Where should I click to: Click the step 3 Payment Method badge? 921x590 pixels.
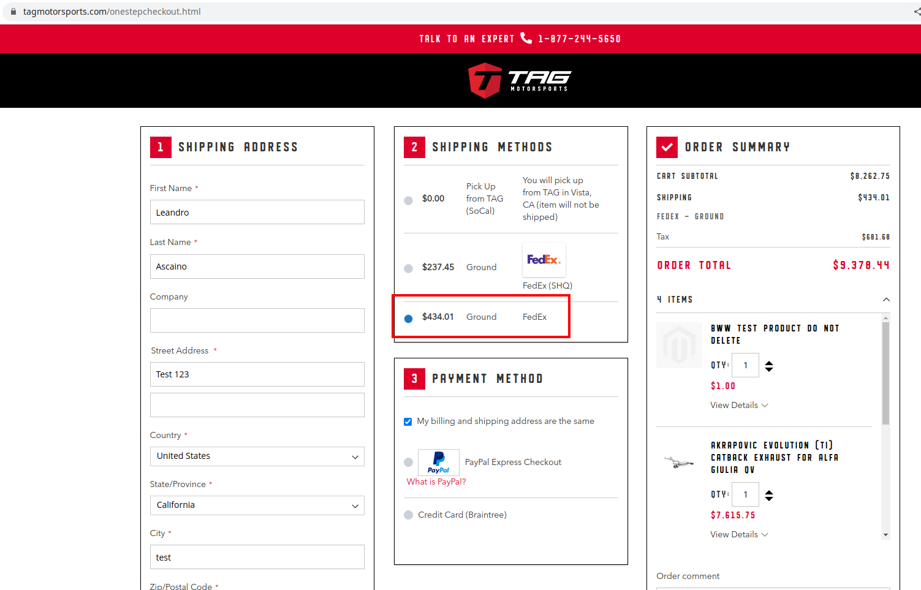pyautogui.click(x=414, y=379)
